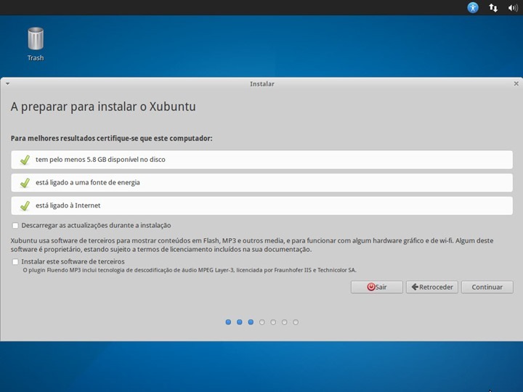Open the network connections indicator
Screen dimensions: 523x392
pos(493,8)
